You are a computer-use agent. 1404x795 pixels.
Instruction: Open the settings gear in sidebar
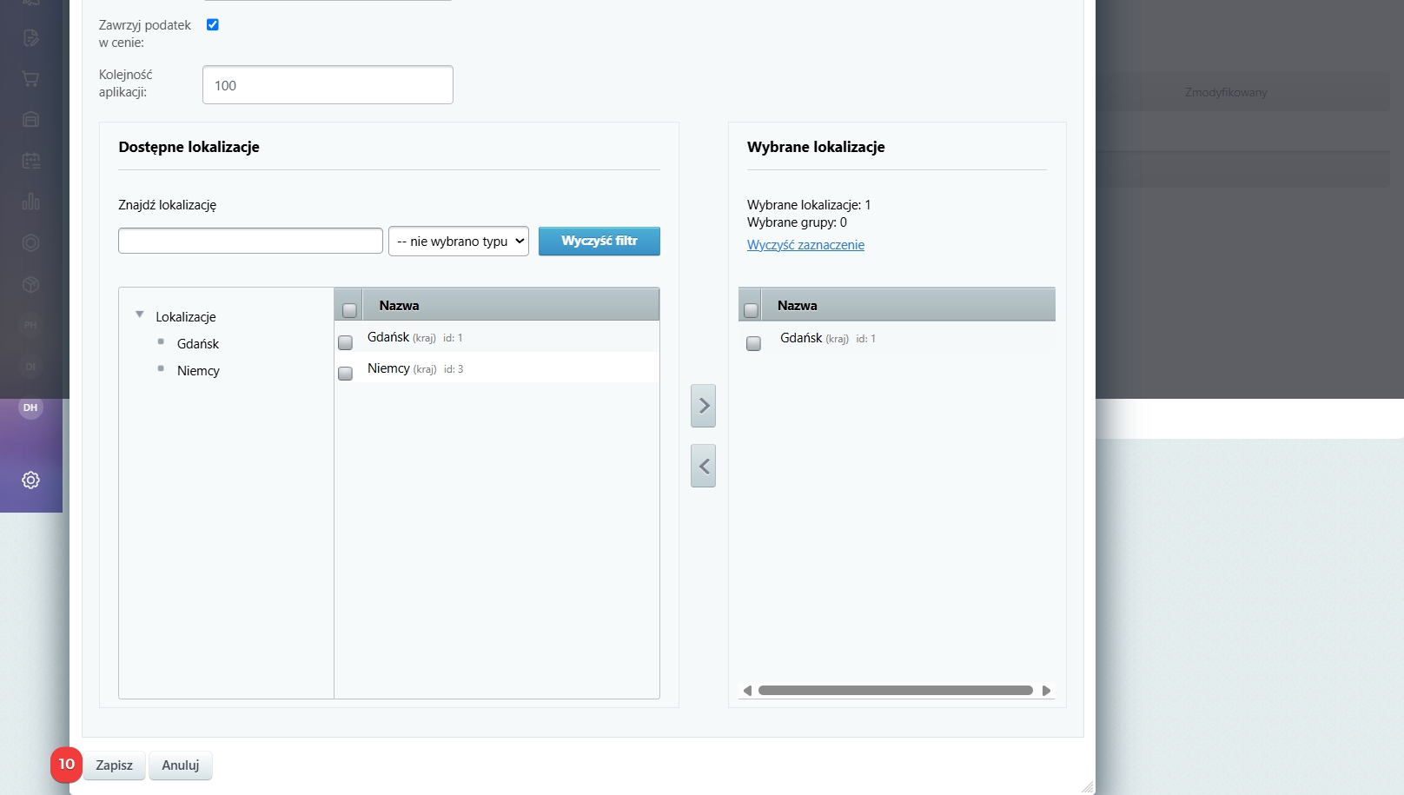pos(30,480)
